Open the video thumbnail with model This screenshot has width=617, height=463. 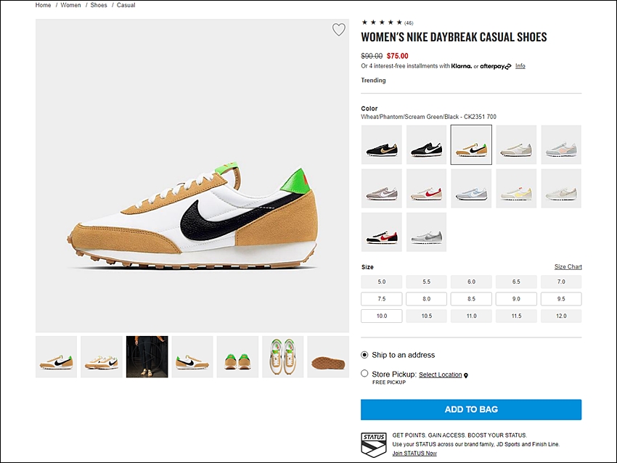coord(147,357)
